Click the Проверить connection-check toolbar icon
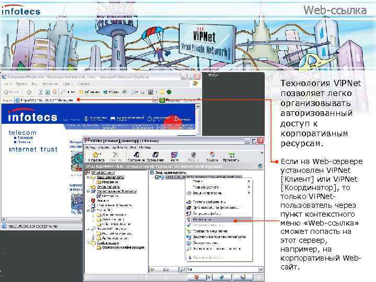 point(231,155)
